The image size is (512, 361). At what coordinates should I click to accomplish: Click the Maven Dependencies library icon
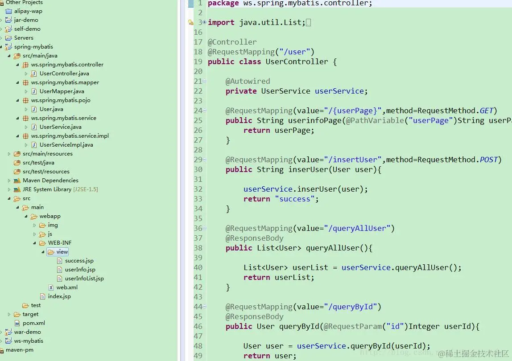point(17,180)
